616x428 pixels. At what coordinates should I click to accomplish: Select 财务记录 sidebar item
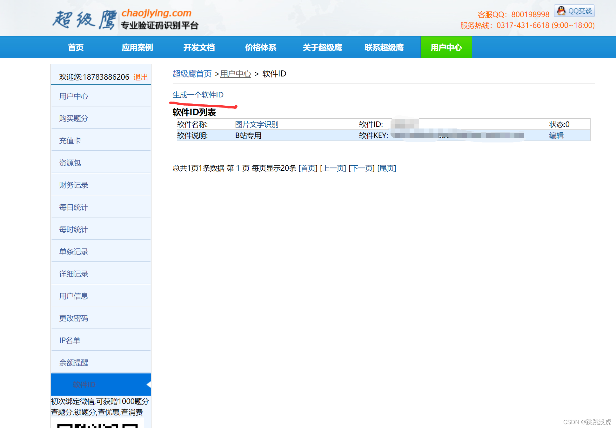tap(74, 185)
